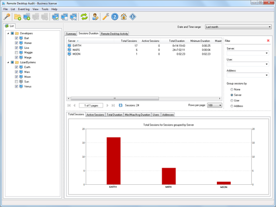
Task: Open Date and Time range dropdown
Action: (238, 27)
